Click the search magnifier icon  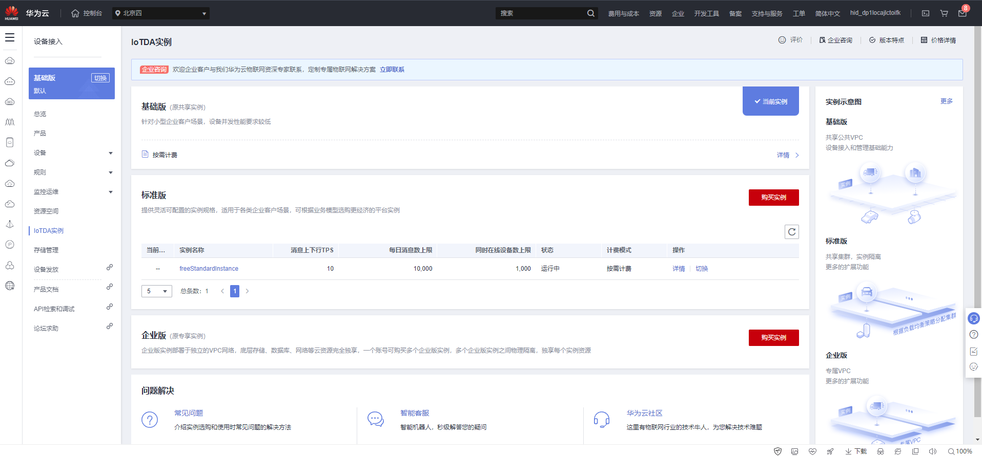591,13
